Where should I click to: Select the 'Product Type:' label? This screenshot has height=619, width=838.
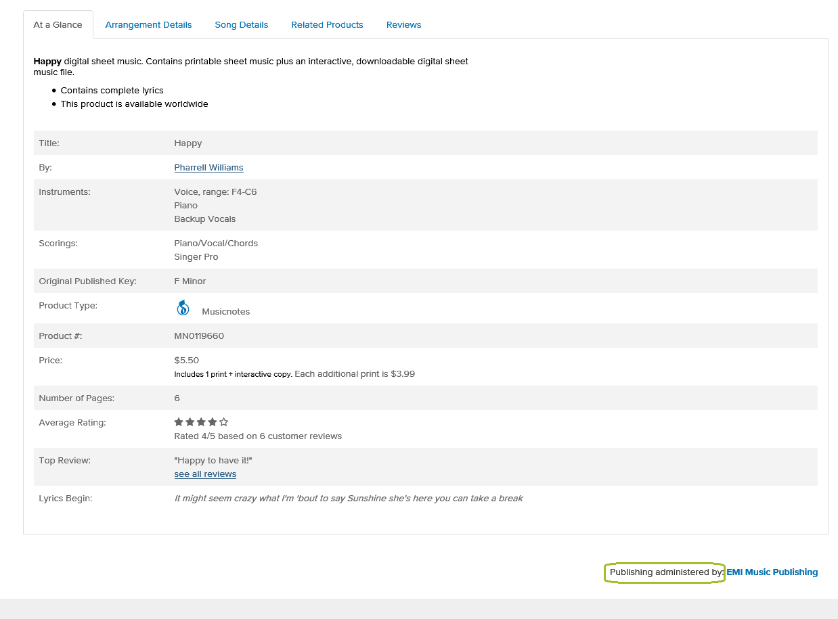(68, 306)
